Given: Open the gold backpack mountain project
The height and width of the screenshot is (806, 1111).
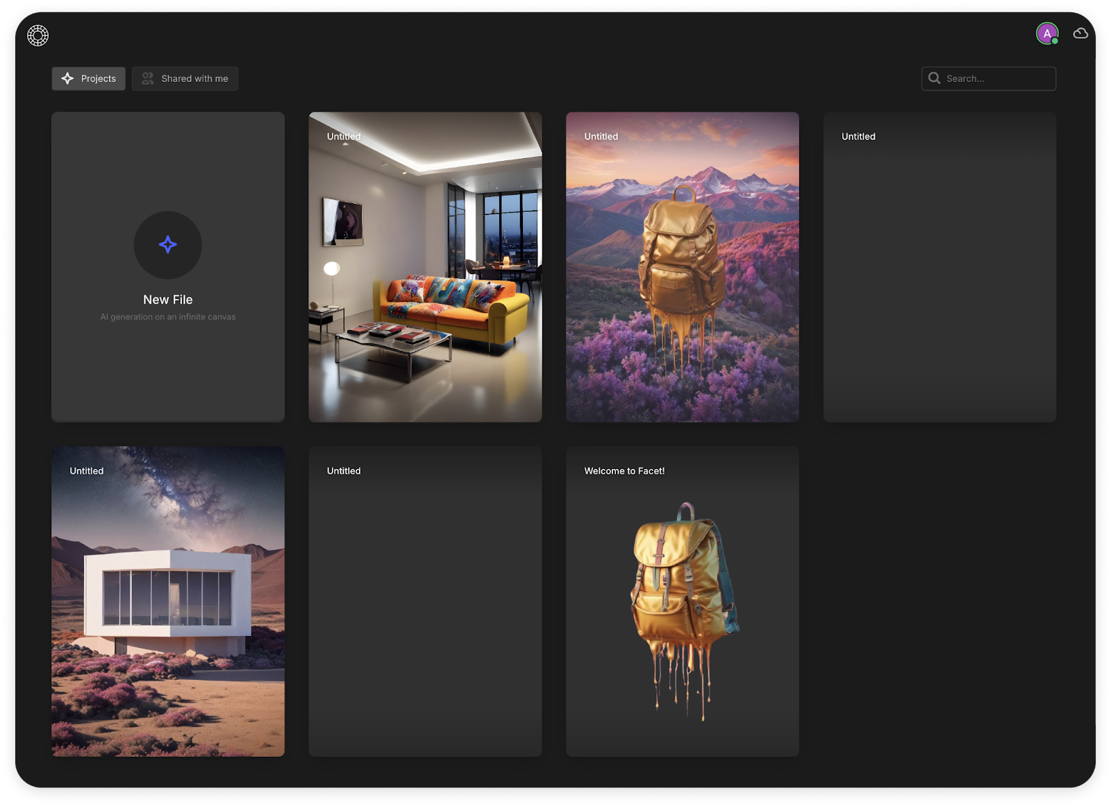Looking at the screenshot, I should (x=683, y=267).
